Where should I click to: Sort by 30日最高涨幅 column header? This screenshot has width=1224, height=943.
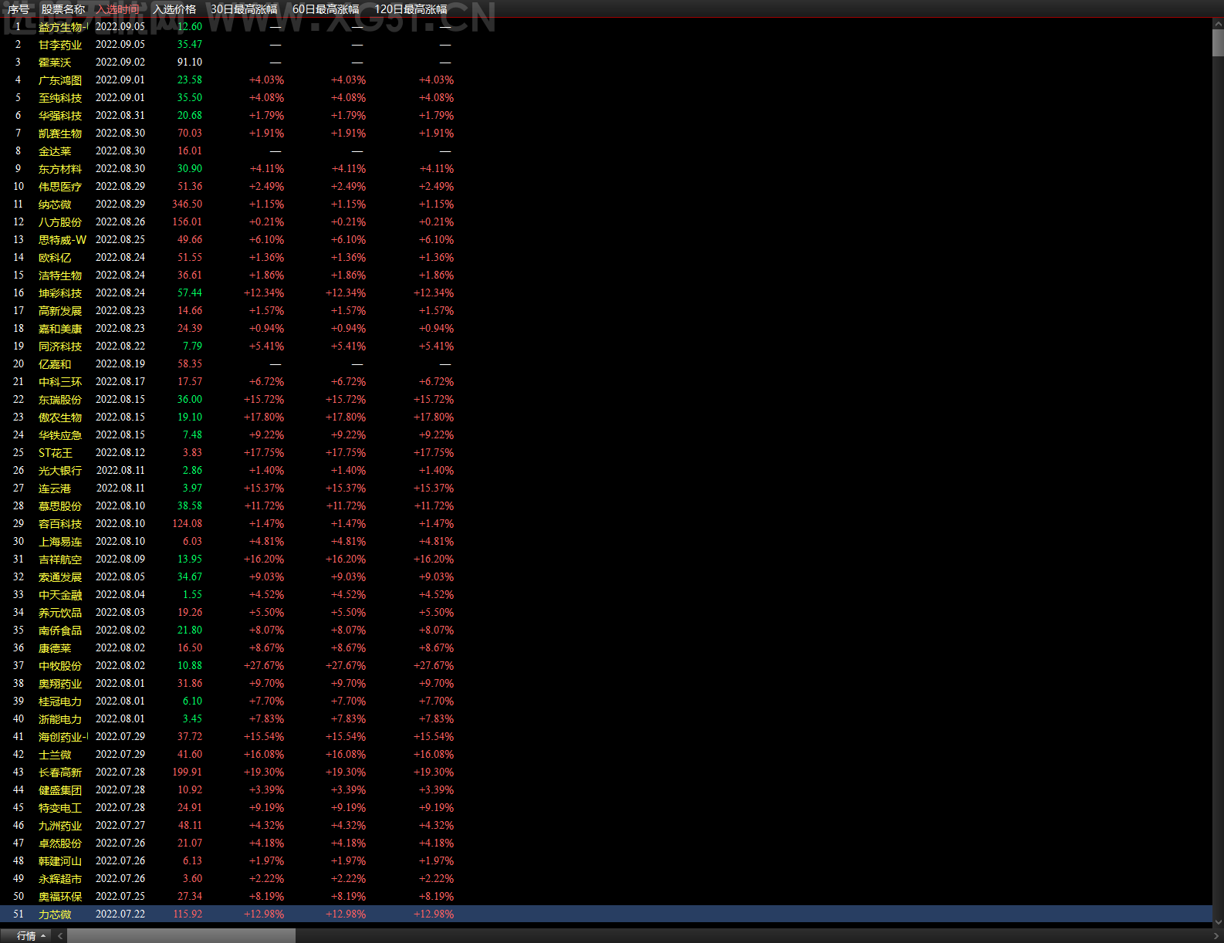(x=244, y=9)
